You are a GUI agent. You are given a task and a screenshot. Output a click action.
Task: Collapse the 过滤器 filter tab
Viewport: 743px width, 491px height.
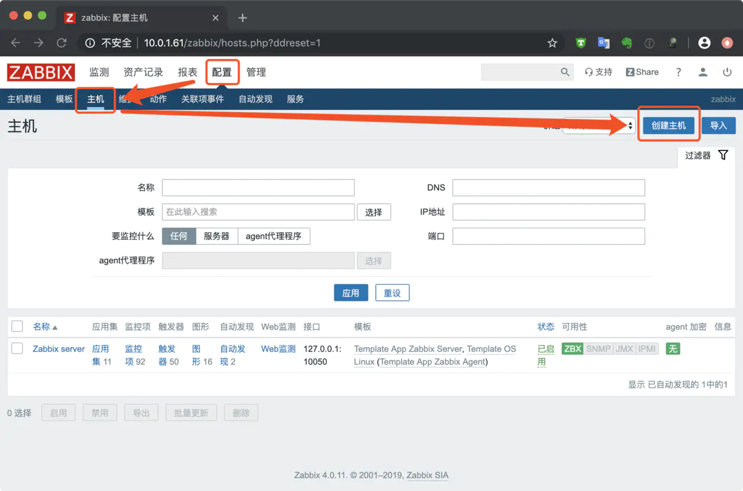tap(706, 155)
